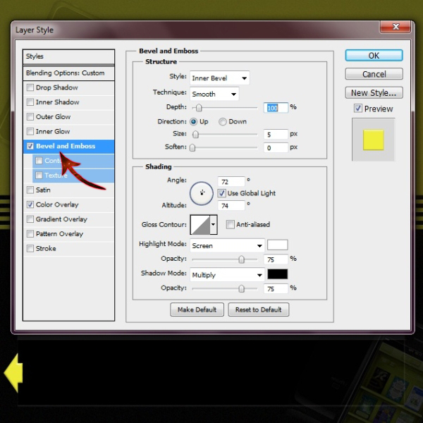423x423 pixels.
Task: Select the Gradient Overlay effect label
Action: coord(61,219)
